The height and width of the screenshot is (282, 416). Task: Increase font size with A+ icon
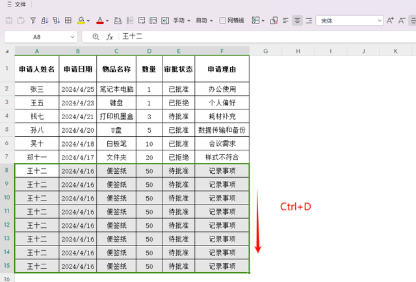point(390,20)
